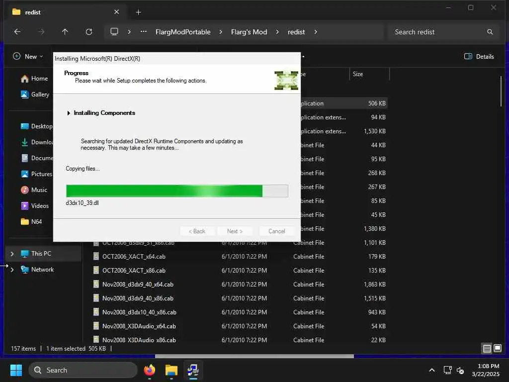The width and height of the screenshot is (509, 382).
Task: Select Nov2008_X3DAudio_x64.cab file
Action: coord(139,326)
